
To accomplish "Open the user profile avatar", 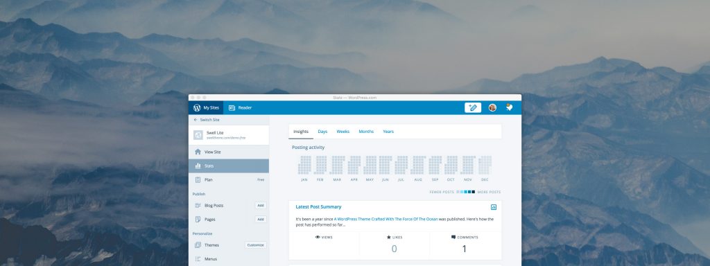I will (492, 107).
